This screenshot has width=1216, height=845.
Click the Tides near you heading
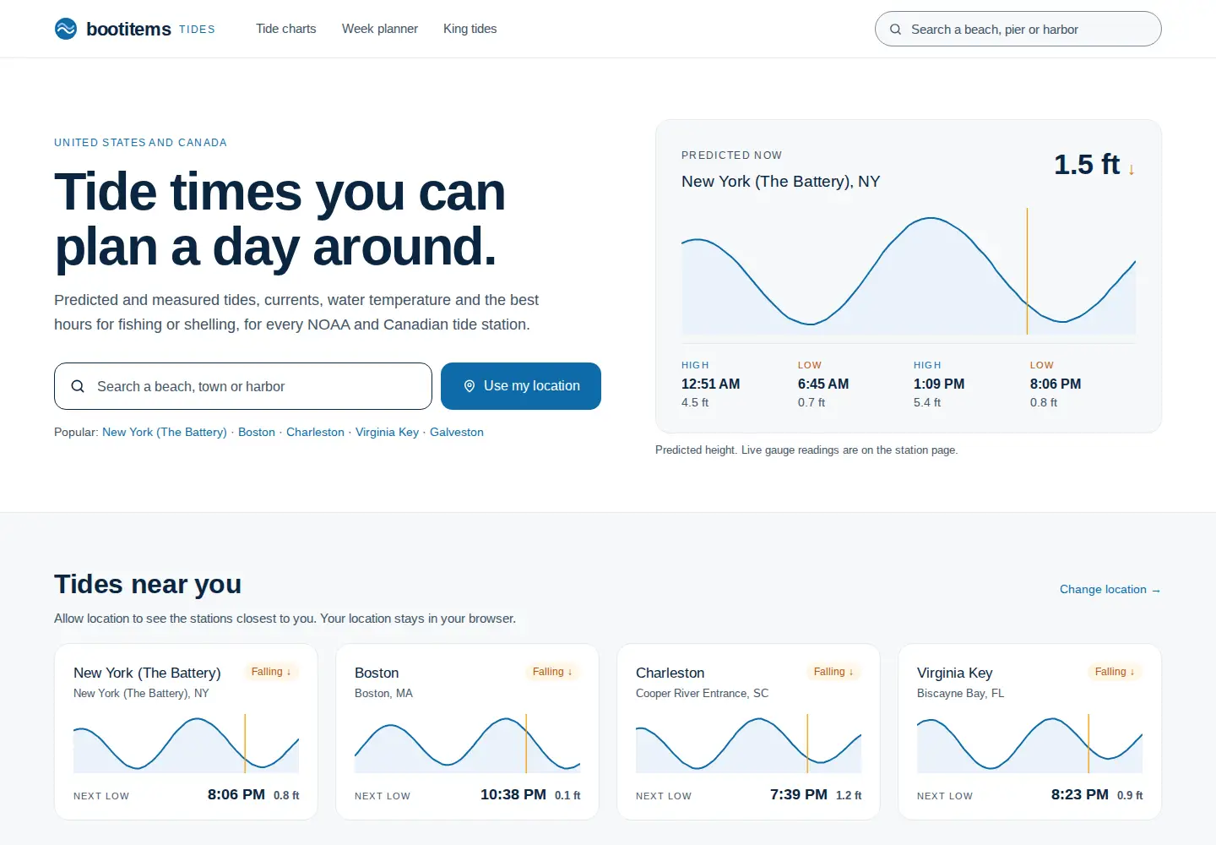tap(148, 584)
